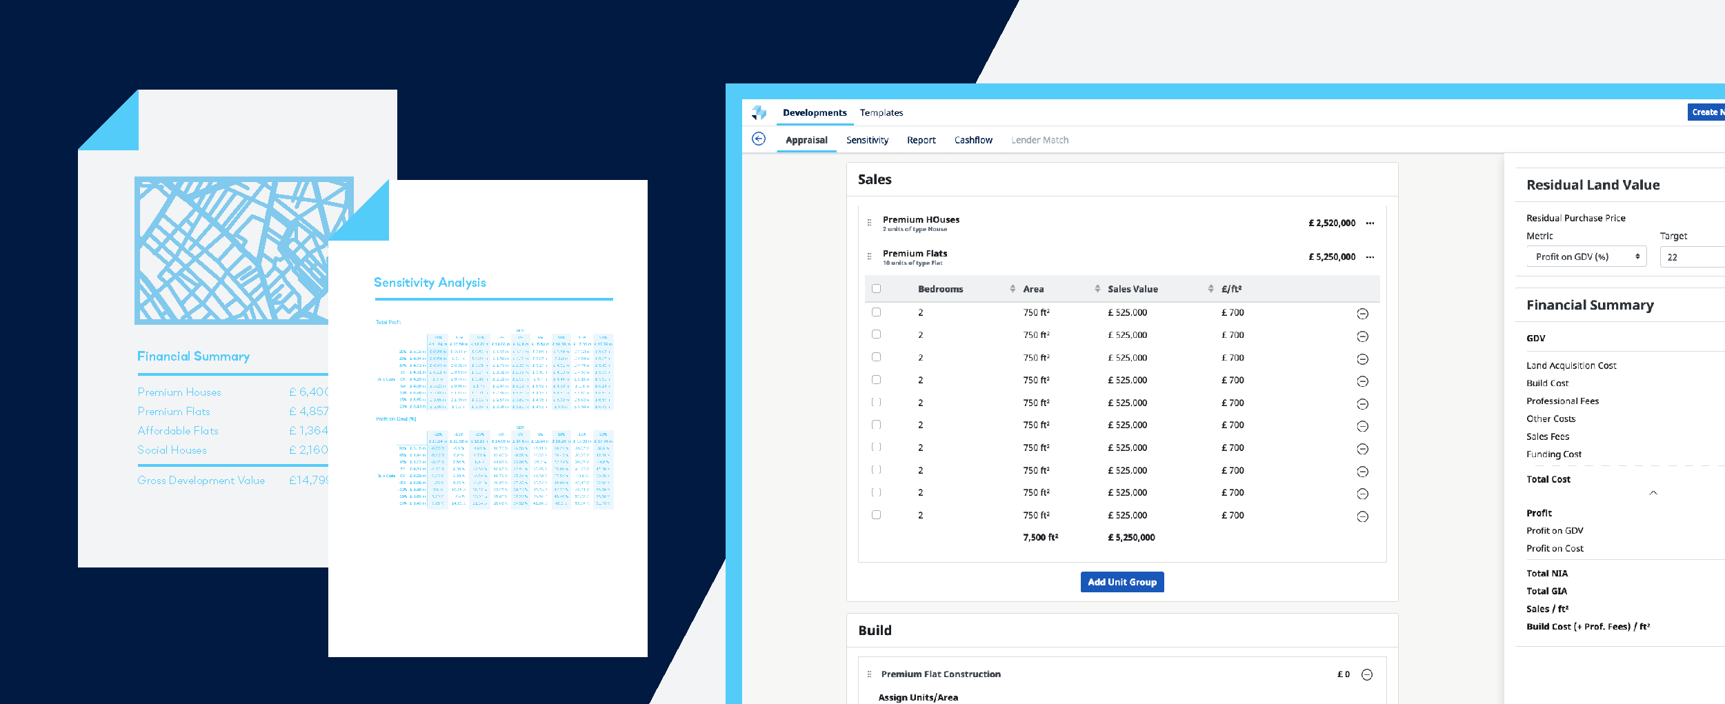Open Premium Flats three-dot options menu
Screen dimensions: 1725x704
point(1370,257)
